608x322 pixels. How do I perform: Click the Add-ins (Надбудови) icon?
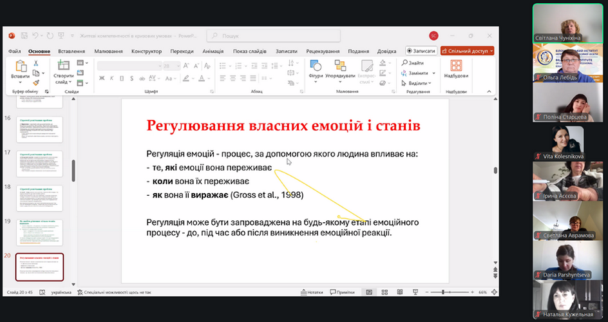click(x=456, y=66)
